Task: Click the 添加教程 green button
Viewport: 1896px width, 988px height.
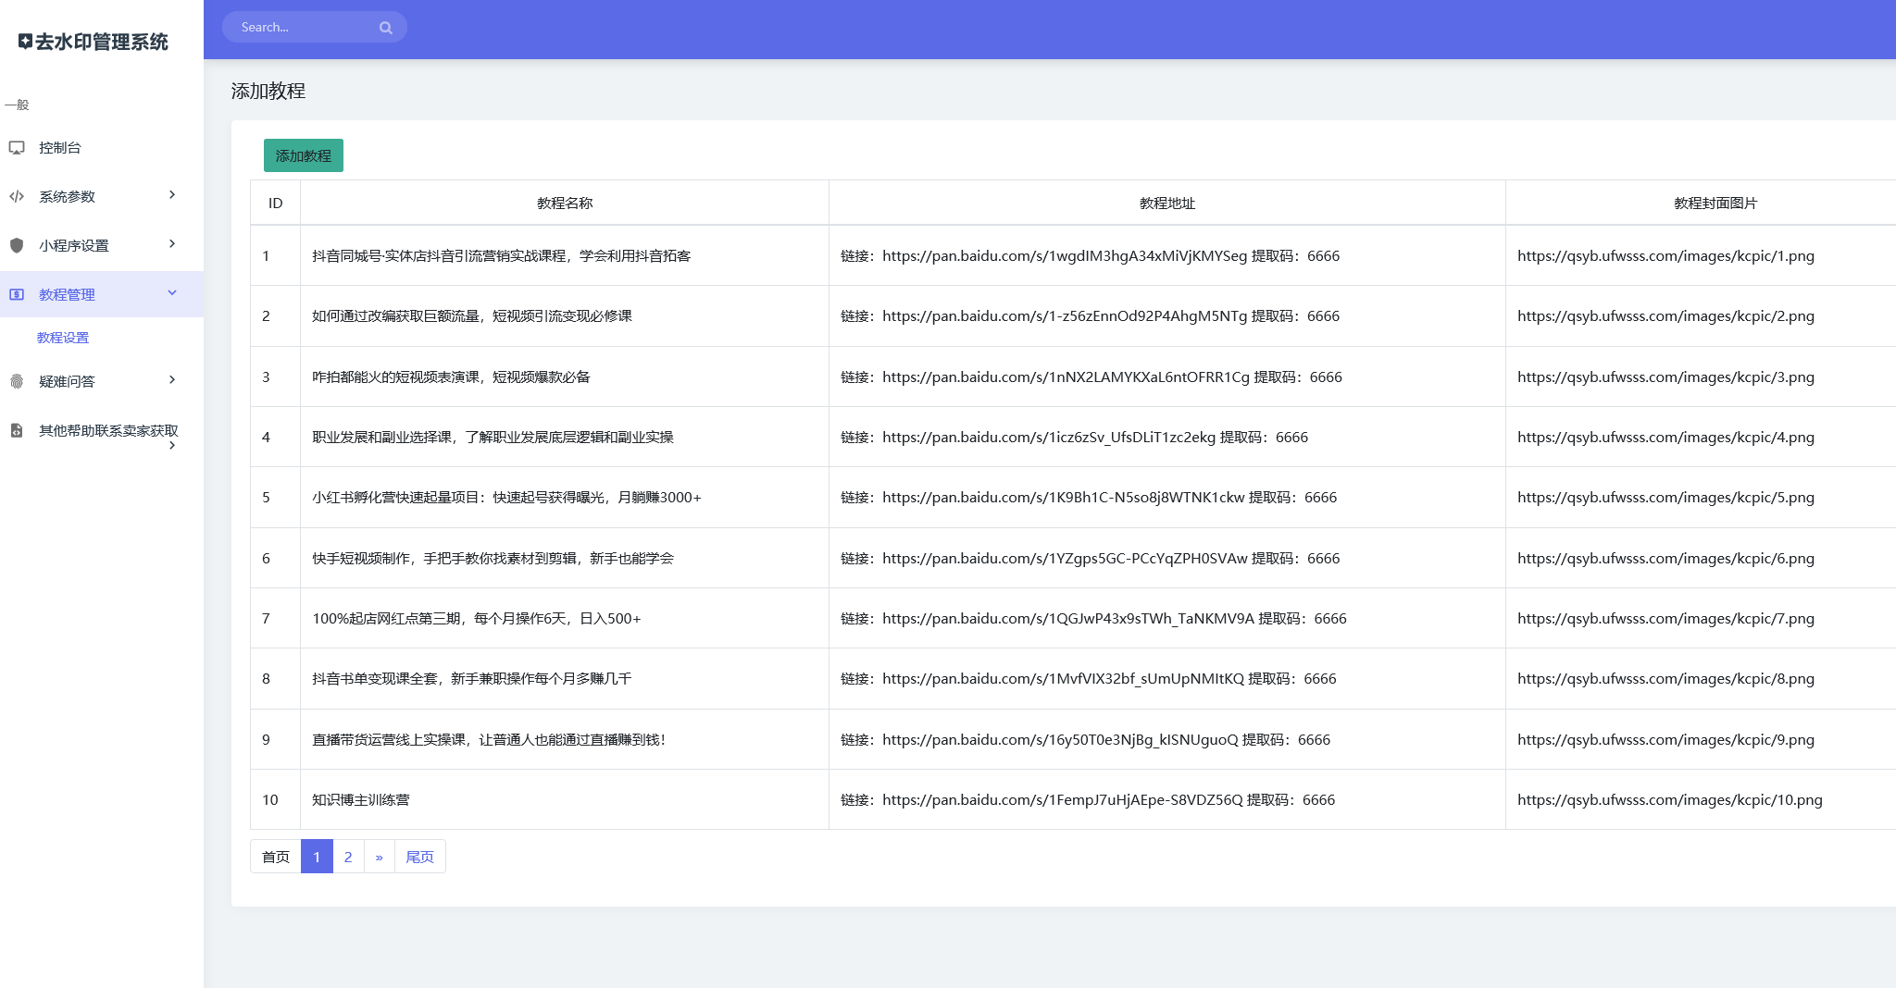Action: pos(303,155)
